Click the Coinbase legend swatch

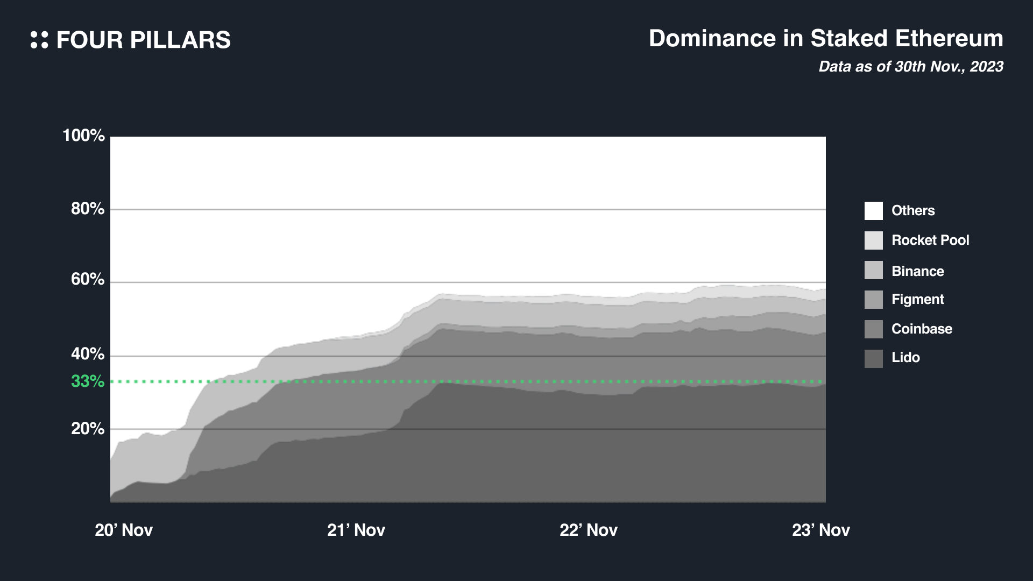(873, 329)
